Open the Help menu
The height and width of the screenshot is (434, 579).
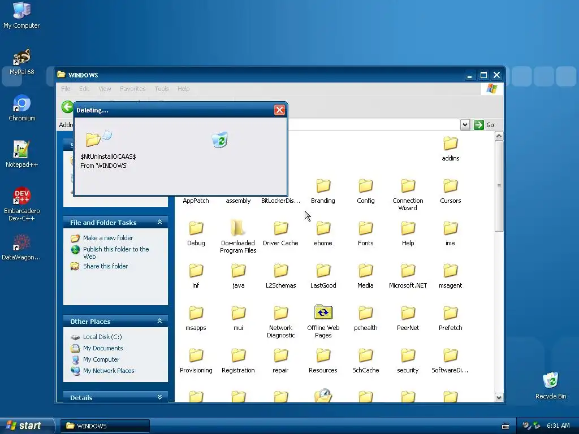click(x=183, y=89)
